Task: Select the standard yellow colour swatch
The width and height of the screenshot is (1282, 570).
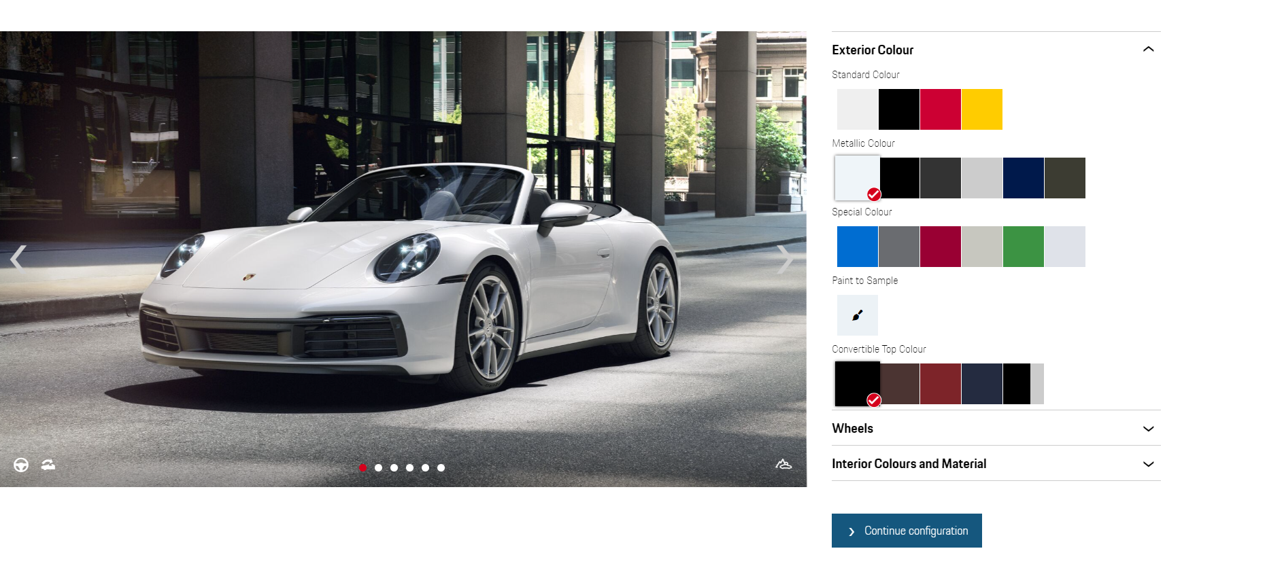Action: pos(982,109)
